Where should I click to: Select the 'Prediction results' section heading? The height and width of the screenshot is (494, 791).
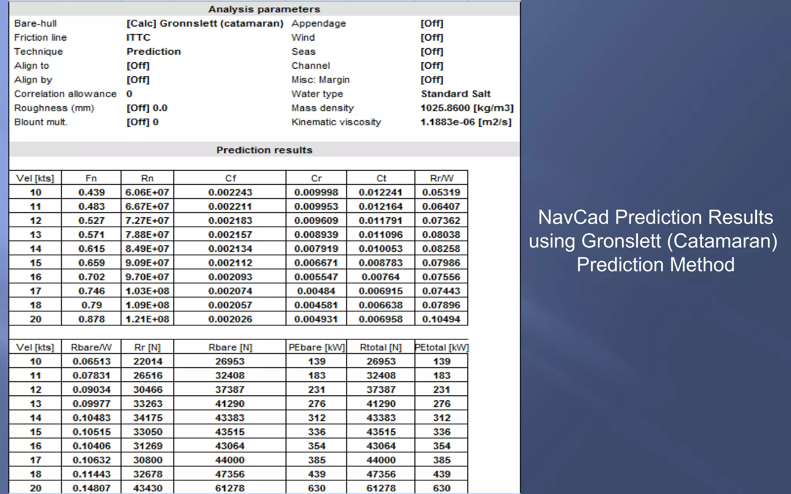point(264,150)
